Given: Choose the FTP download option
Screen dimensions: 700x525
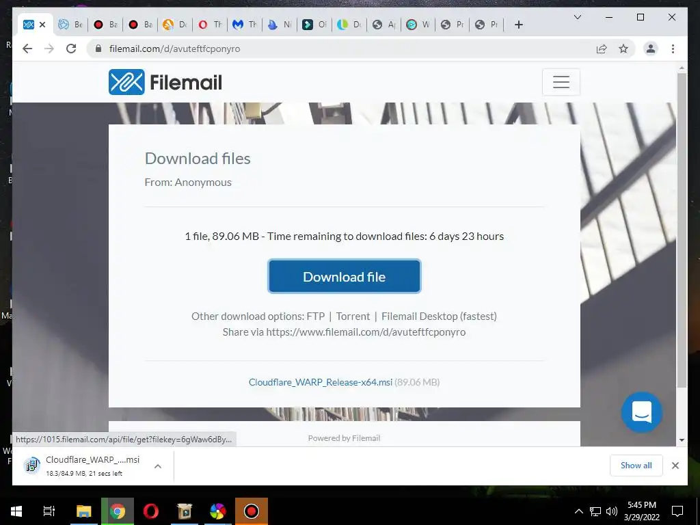Looking at the screenshot, I should tap(316, 317).
